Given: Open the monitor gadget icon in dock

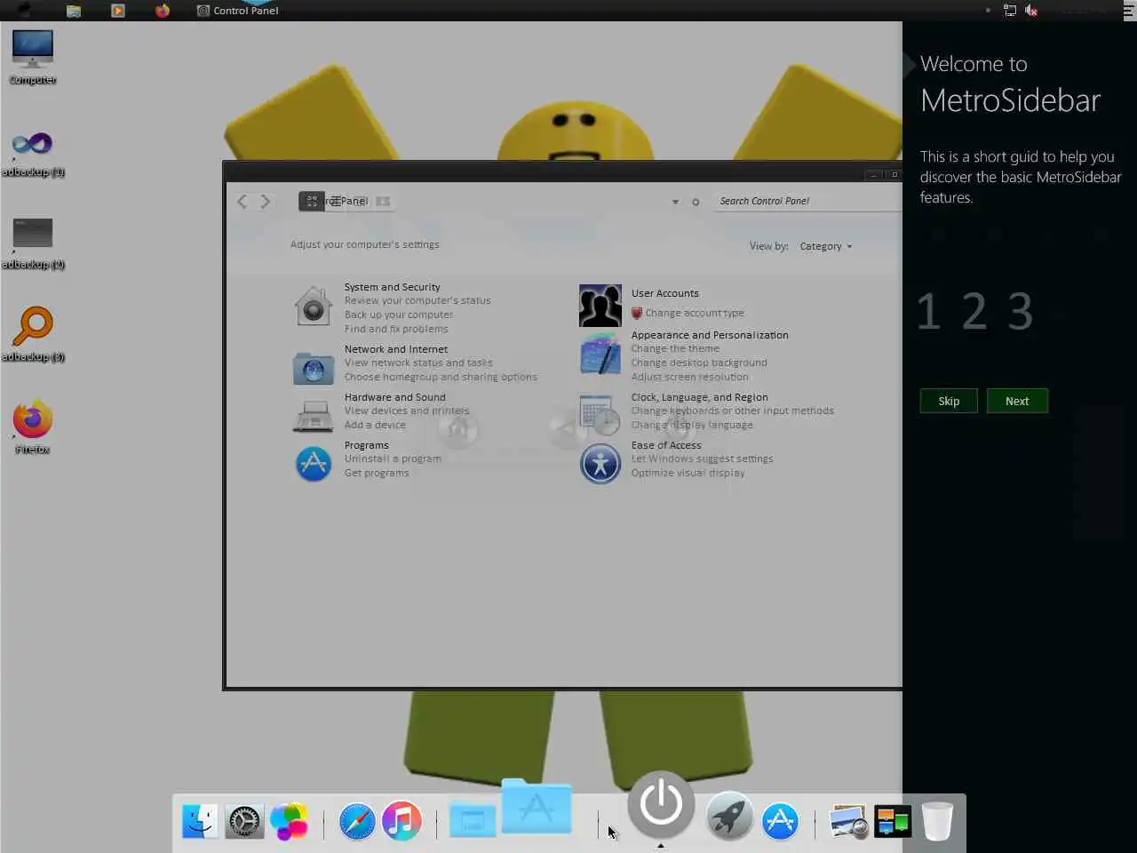Looking at the screenshot, I should pos(893,821).
